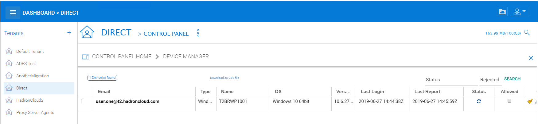Add a new tenant with plus icon
This screenshot has height=124, width=538.
(x=69, y=33)
